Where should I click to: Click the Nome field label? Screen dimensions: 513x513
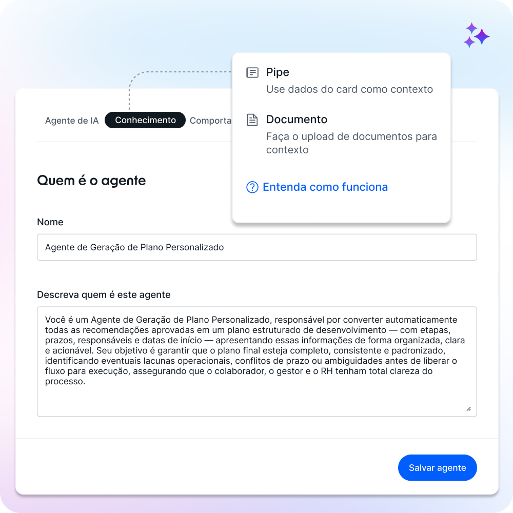point(50,222)
